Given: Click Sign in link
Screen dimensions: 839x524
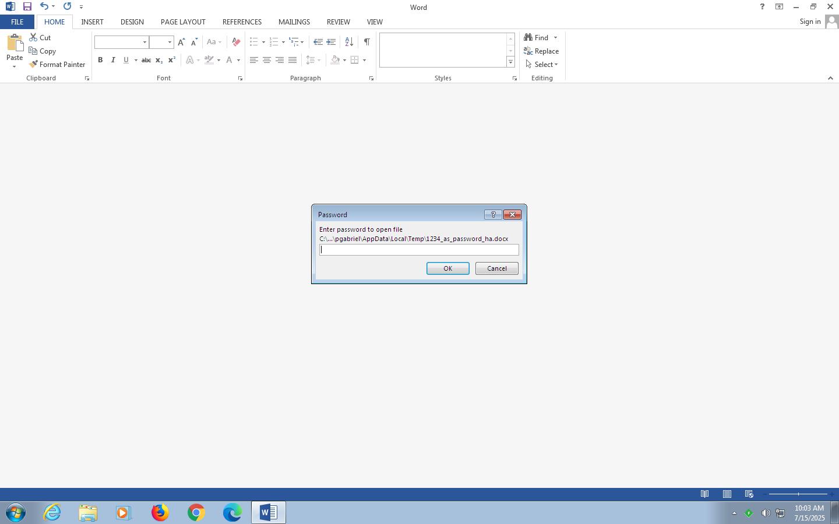Looking at the screenshot, I should [x=810, y=22].
